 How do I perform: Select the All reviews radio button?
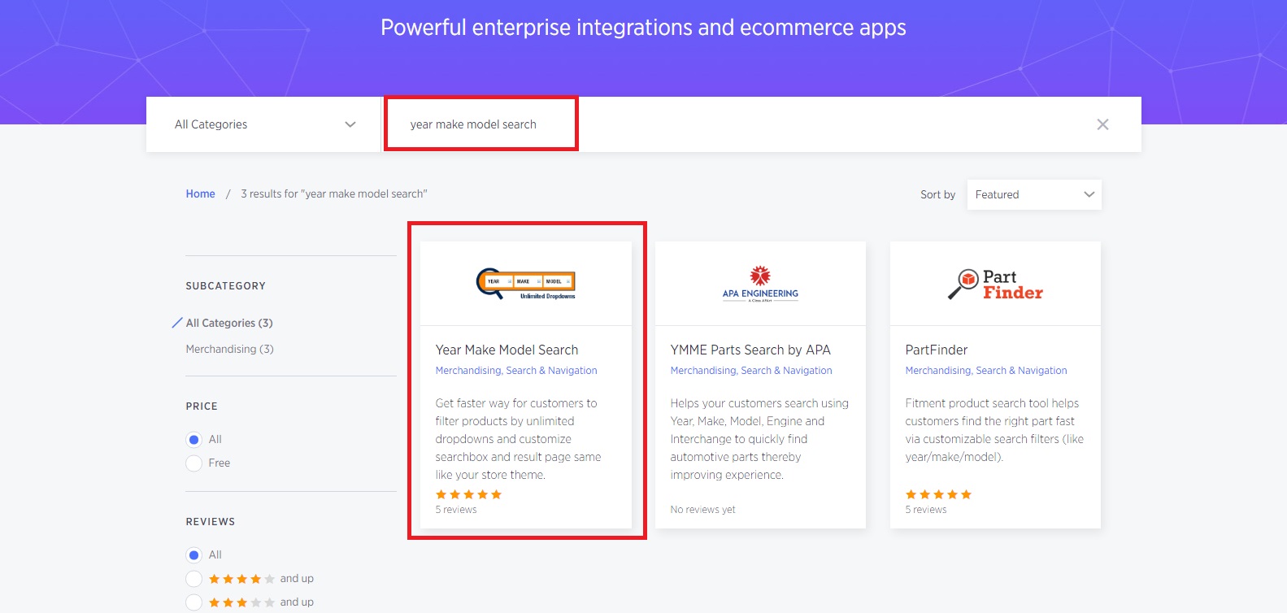click(x=194, y=555)
